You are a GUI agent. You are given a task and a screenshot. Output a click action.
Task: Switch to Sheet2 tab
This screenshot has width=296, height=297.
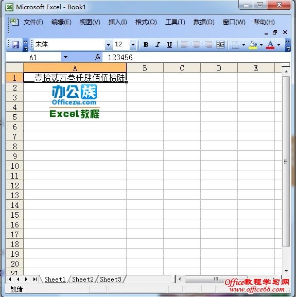point(83,279)
